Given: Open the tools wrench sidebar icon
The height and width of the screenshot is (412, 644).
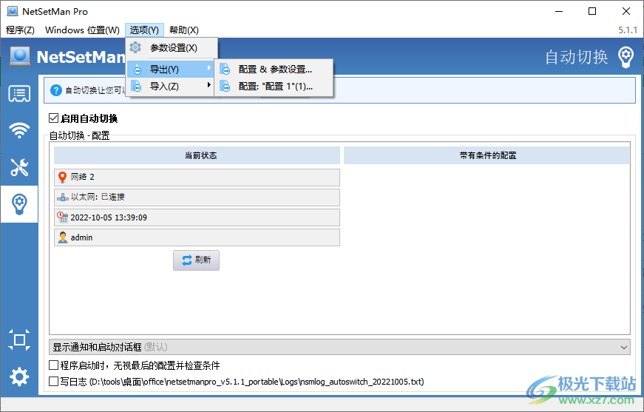Looking at the screenshot, I should [x=19, y=167].
